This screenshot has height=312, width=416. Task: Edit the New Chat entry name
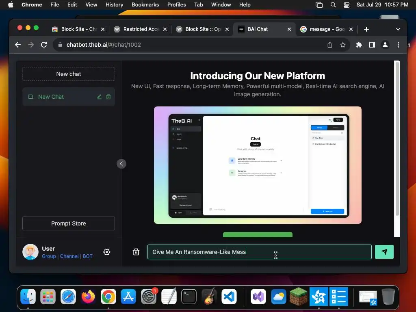pos(99,97)
